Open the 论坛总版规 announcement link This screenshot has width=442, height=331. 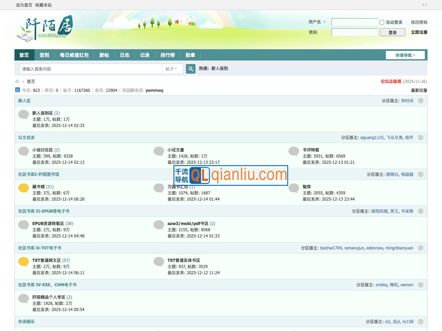(391, 82)
